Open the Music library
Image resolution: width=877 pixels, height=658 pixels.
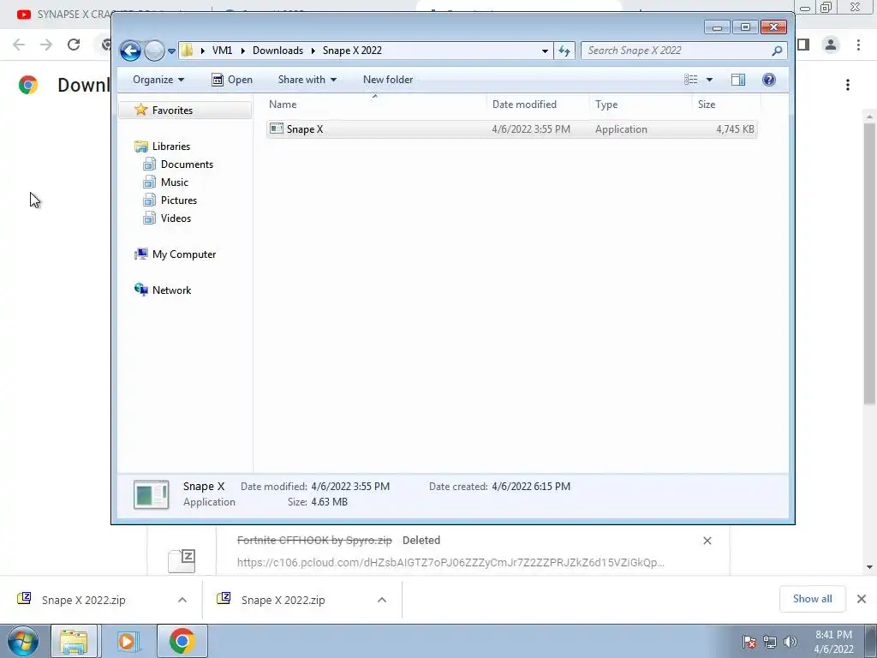click(175, 182)
